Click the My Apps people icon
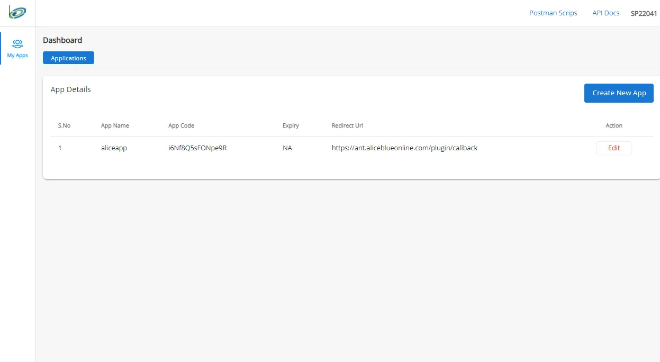This screenshot has height=362, width=660. point(17,44)
